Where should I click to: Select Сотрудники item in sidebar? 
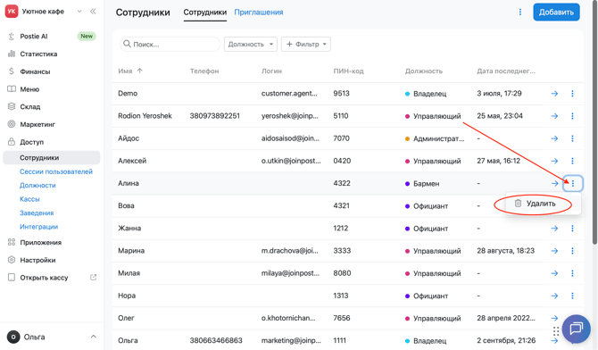pos(52,158)
